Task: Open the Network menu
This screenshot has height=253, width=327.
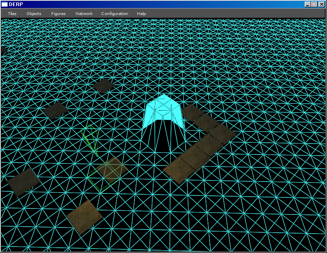Action: pyautogui.click(x=84, y=13)
